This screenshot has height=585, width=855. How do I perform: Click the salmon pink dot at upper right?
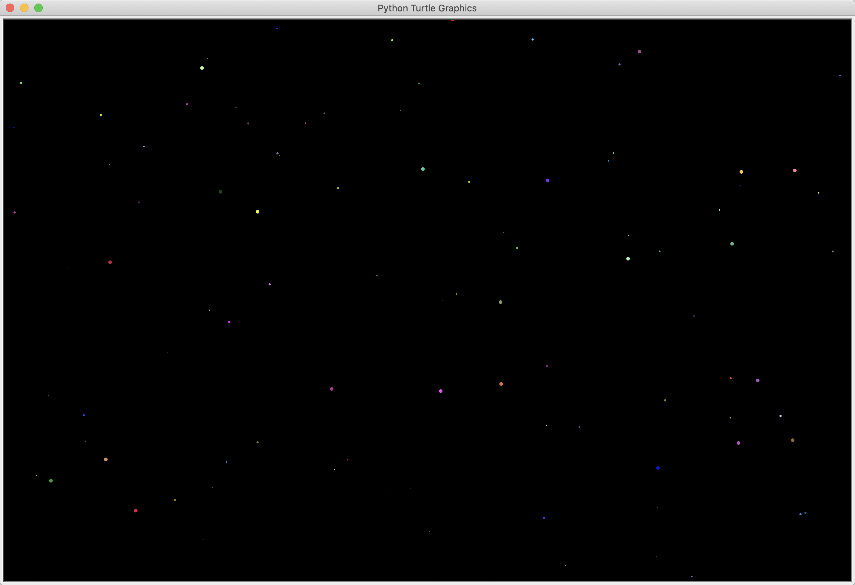tap(795, 170)
